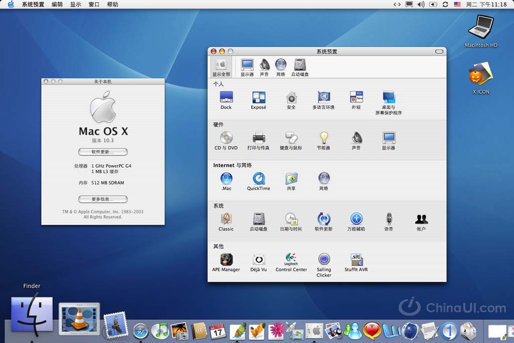Open the StuffIt AVR pane
This screenshot has width=514, height=343.
356,263
